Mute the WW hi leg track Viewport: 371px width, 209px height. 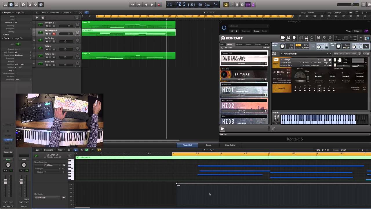click(47, 57)
